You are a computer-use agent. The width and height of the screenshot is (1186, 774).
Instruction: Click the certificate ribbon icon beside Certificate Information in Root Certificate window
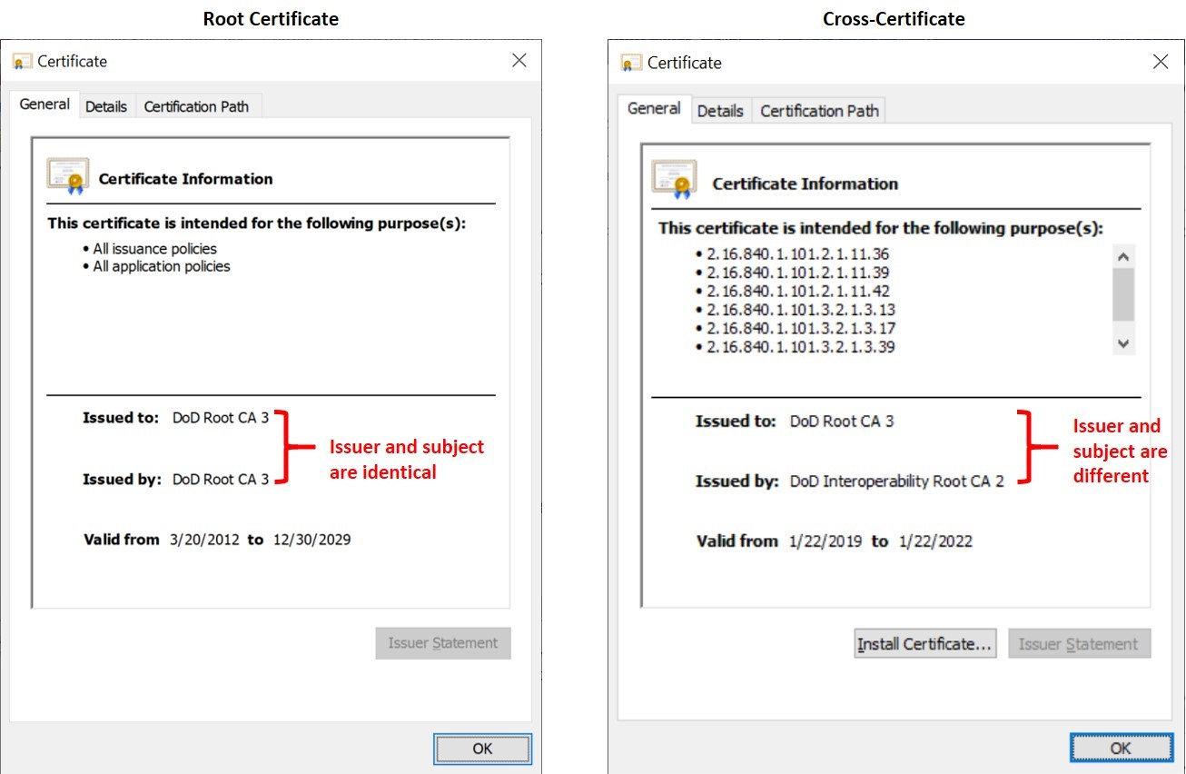[x=68, y=176]
